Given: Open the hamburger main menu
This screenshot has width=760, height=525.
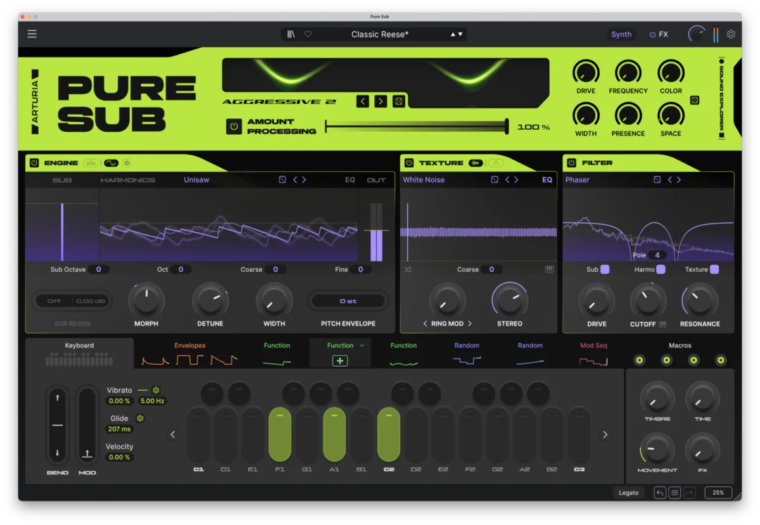Looking at the screenshot, I should pos(32,34).
